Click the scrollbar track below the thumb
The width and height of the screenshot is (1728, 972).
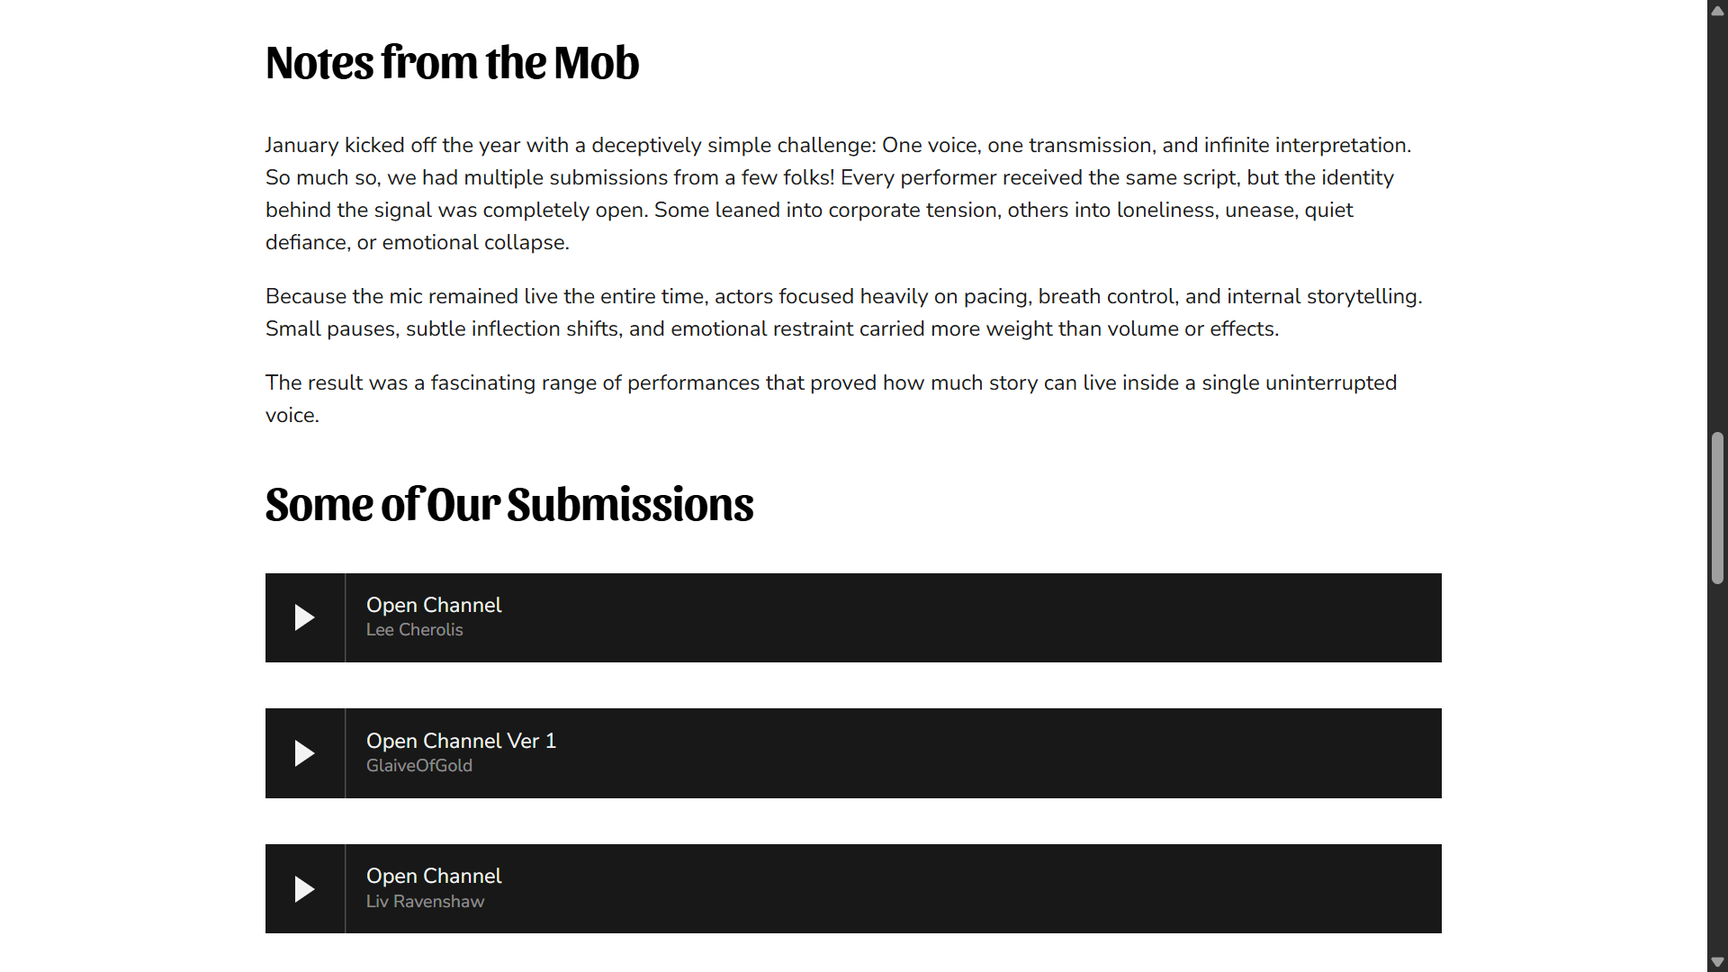(1717, 765)
